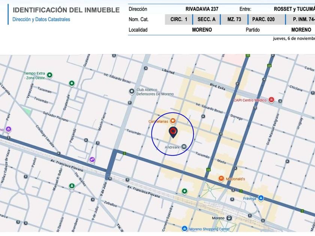315x236 pixels.
Task: Click the Nom. Cat. field label
Action: tap(138, 19)
